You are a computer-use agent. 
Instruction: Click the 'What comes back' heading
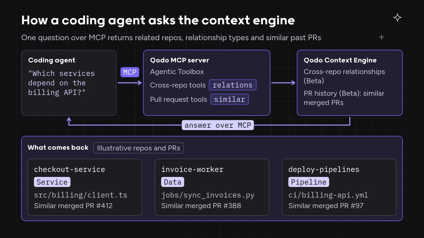tap(58, 148)
